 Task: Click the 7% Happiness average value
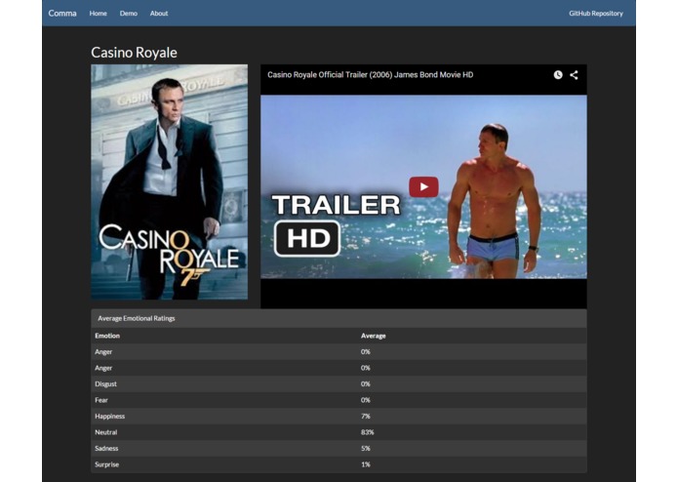366,416
